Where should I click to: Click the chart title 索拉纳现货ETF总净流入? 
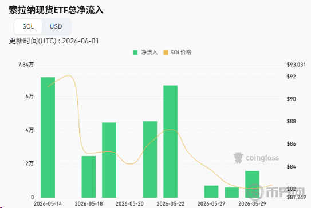click(56, 10)
